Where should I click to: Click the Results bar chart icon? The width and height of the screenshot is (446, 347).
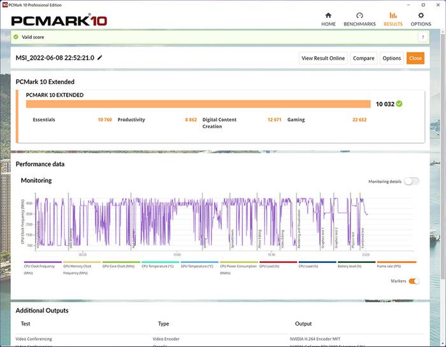pyautogui.click(x=393, y=15)
